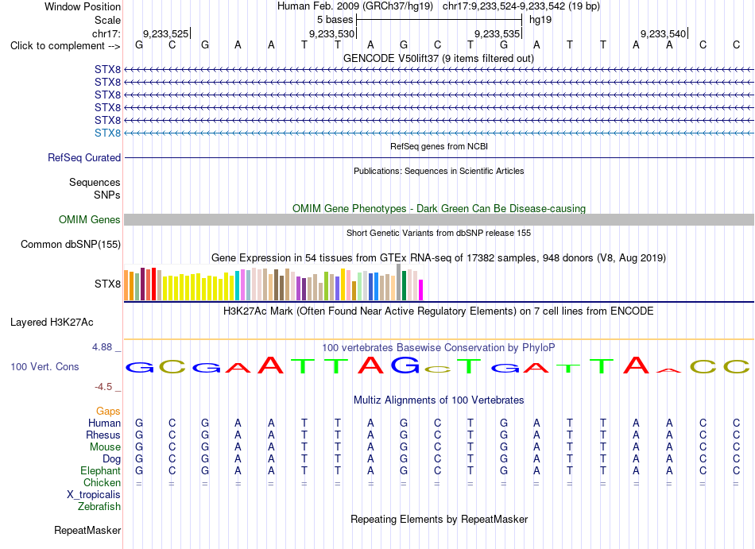Select the Rhesus alignment row label
Screen dimensions: 755x549
(x=103, y=435)
